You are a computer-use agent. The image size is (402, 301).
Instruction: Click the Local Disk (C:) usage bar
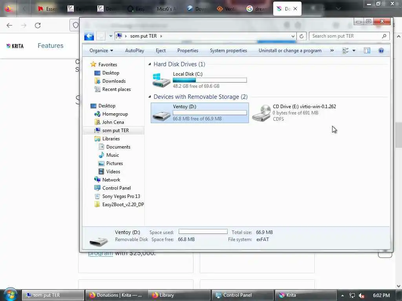pos(210,80)
